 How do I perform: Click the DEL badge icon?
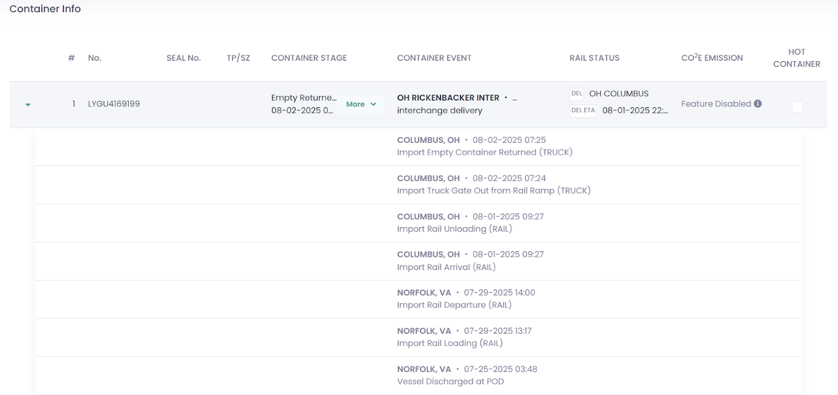(577, 94)
